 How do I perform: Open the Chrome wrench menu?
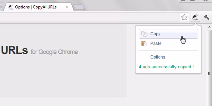point(206,17)
